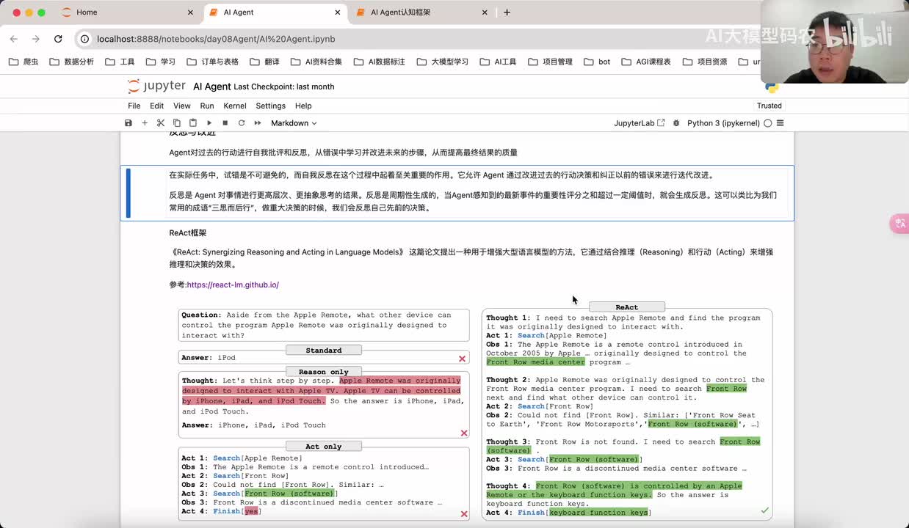This screenshot has width=909, height=528.
Task: Open the cell type Markdown dropdown
Action: click(294, 123)
